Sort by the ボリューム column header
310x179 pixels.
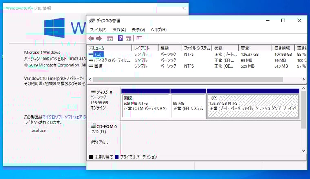110,48
